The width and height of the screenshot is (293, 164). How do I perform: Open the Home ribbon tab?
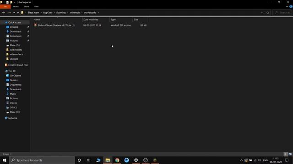[16, 6]
